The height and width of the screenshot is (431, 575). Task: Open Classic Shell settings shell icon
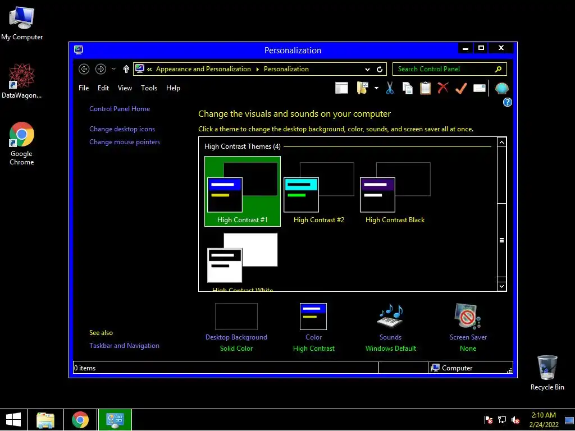coord(501,88)
